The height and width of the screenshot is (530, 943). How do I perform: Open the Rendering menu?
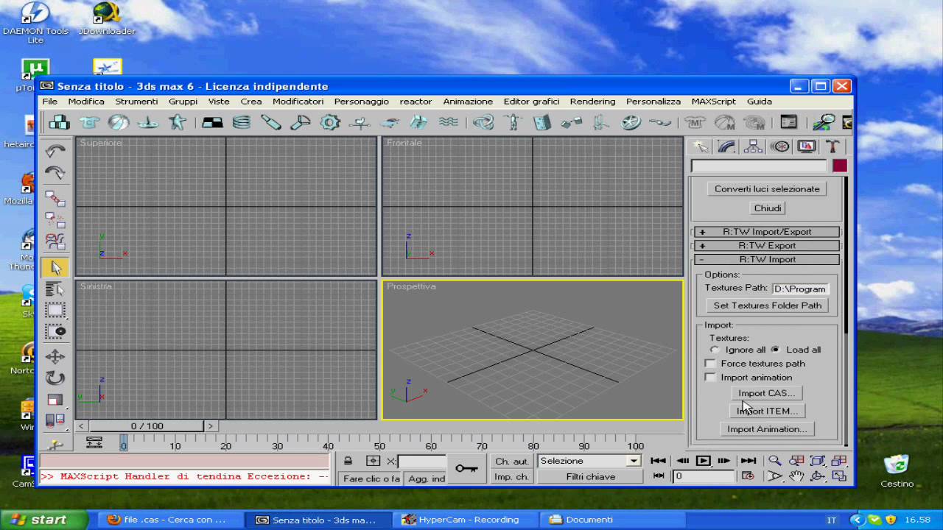(x=592, y=102)
